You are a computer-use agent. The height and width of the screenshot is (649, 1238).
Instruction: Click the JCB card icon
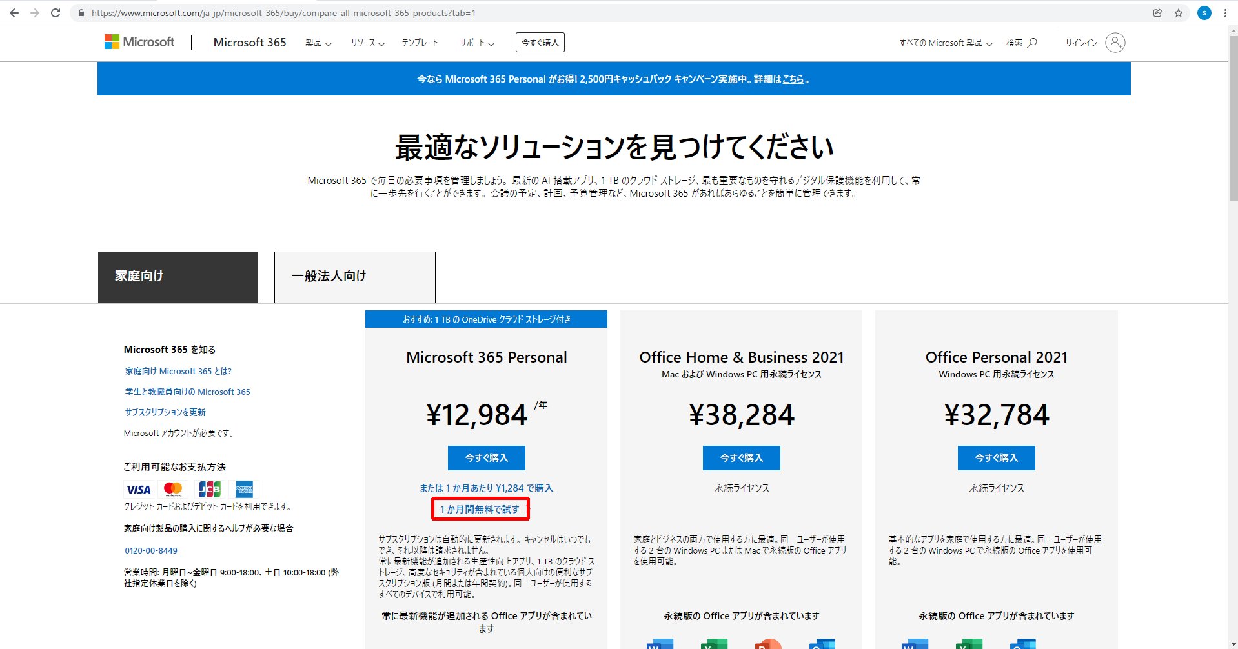click(x=209, y=490)
